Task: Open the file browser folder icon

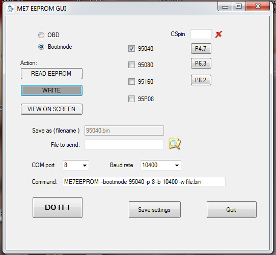Action: tap(175, 144)
